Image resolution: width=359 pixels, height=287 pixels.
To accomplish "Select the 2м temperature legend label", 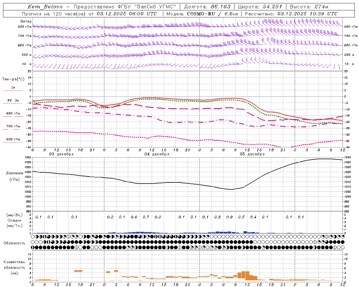I will (x=13, y=88).
